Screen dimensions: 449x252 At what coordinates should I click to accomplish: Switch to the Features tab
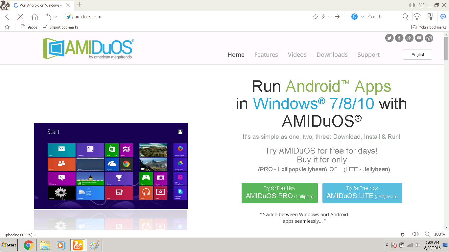266,54
